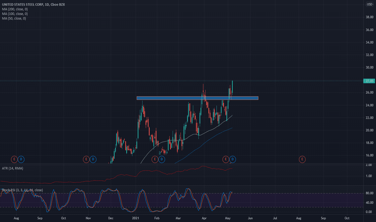The image size is (376, 222).
Task: Click the 1.00 ATR axis label
Action: pos(369,176)
